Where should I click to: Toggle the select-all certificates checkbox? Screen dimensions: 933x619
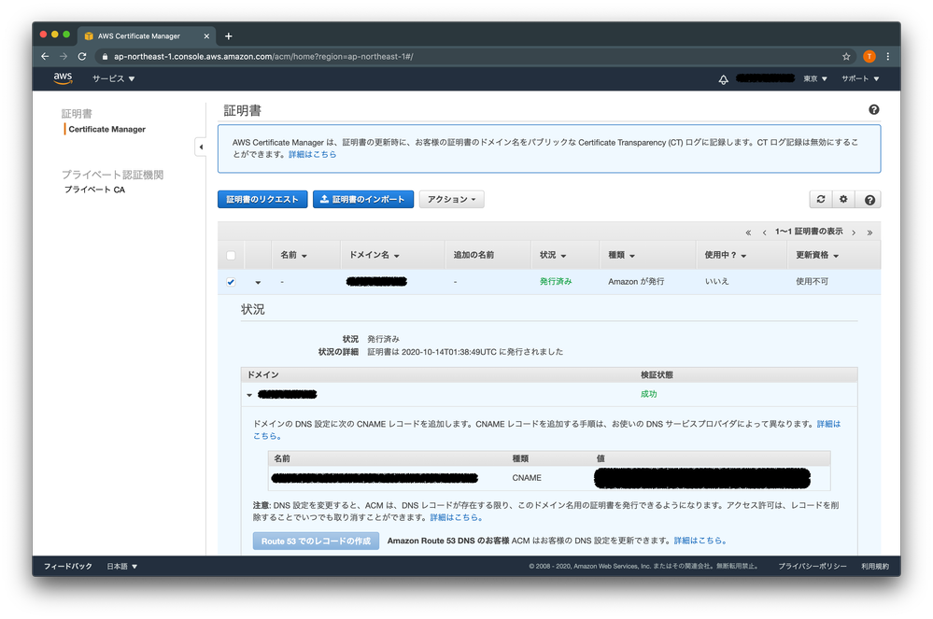[x=231, y=256]
